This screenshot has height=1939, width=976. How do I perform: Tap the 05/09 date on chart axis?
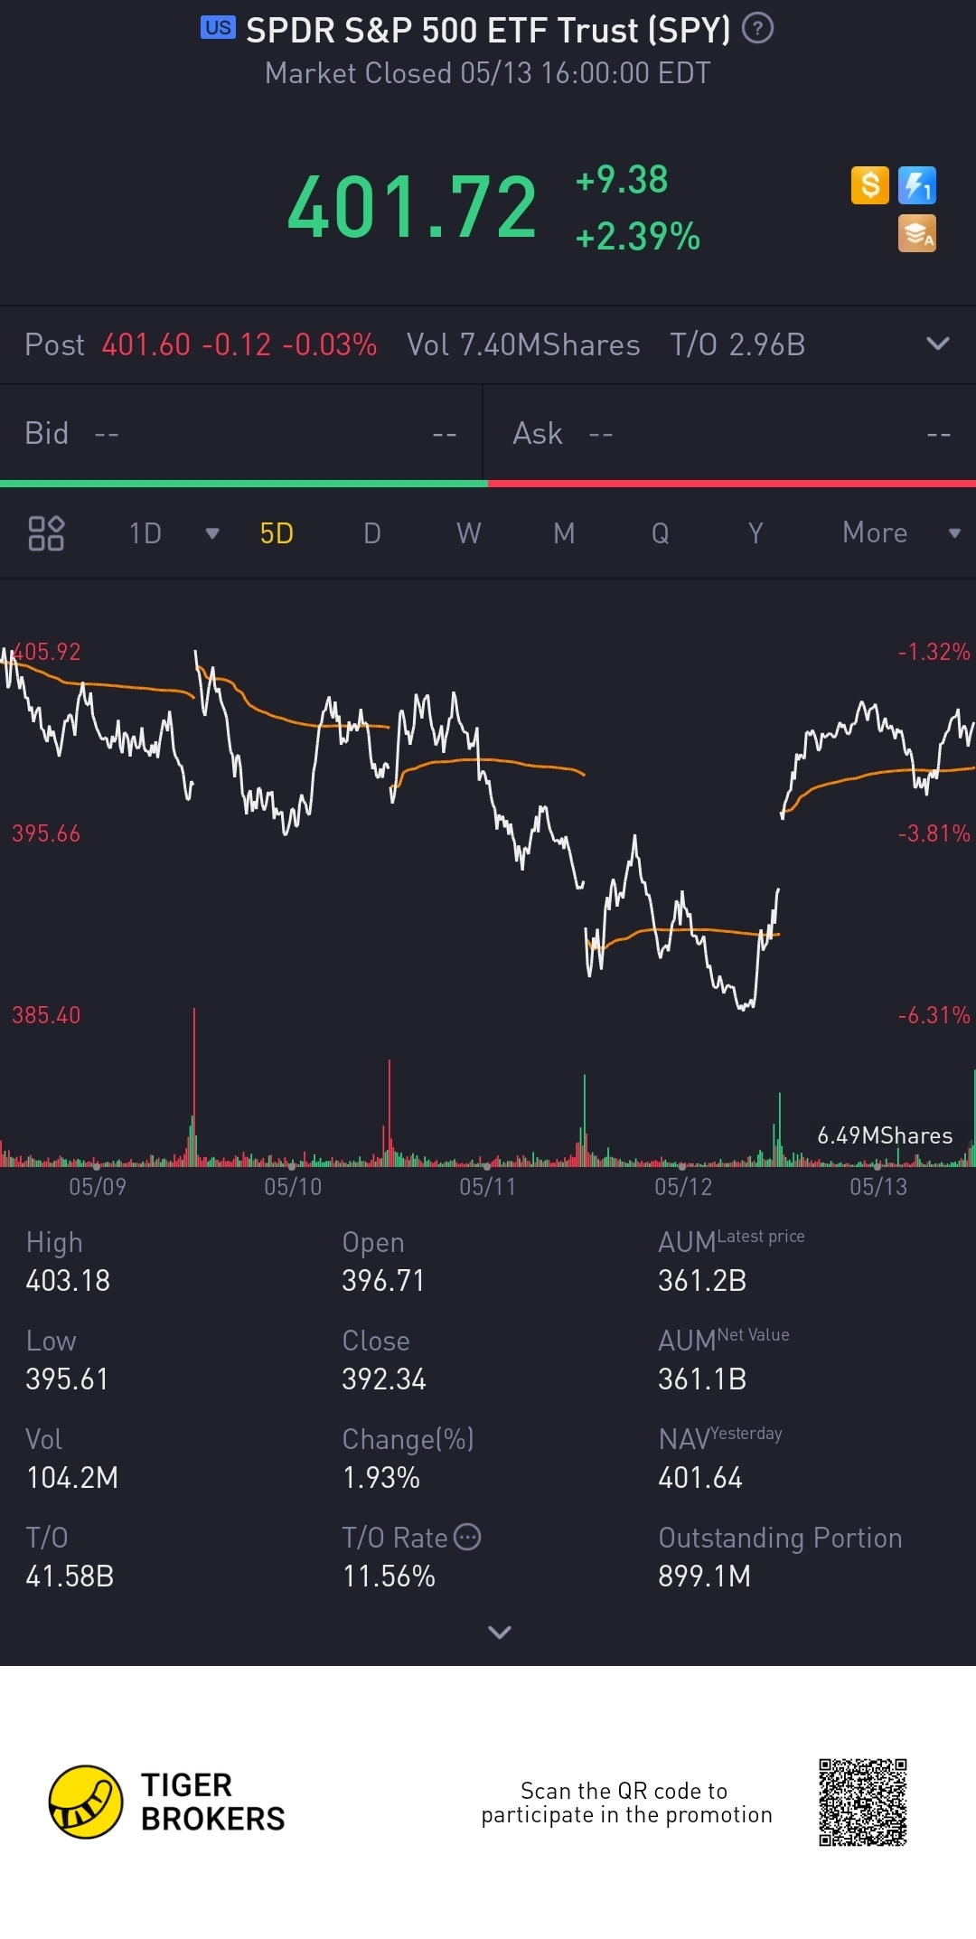click(x=98, y=1187)
